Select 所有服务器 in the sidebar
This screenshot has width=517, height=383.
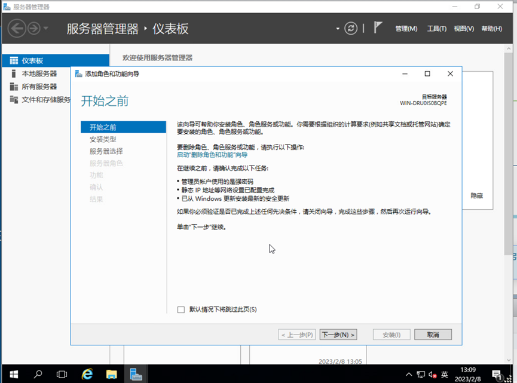tap(39, 87)
